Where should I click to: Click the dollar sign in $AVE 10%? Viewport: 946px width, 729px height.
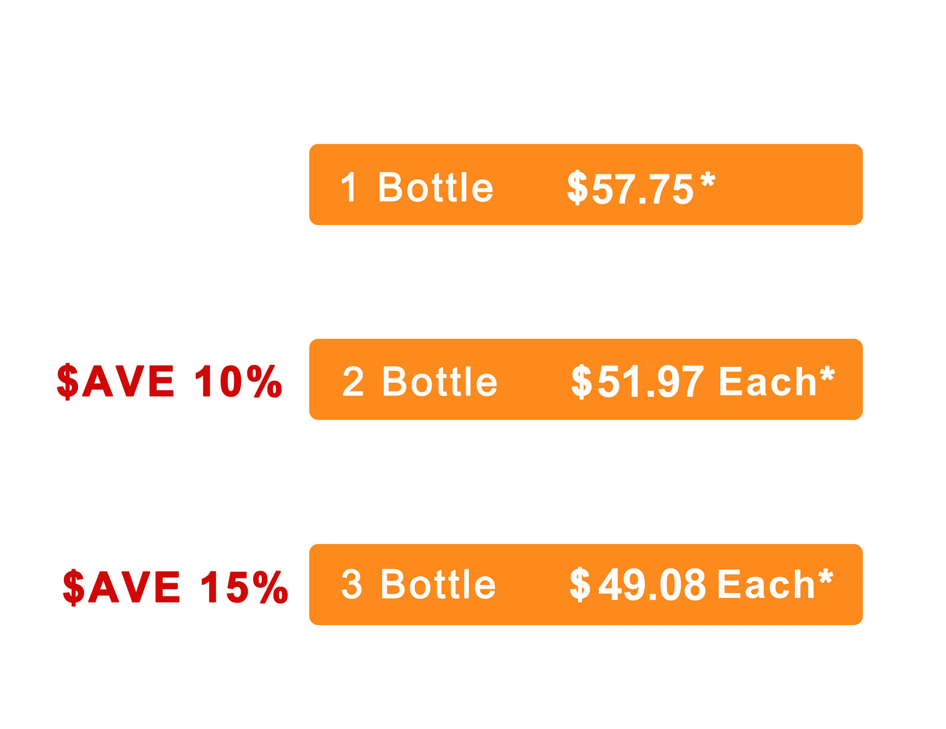click(67, 381)
